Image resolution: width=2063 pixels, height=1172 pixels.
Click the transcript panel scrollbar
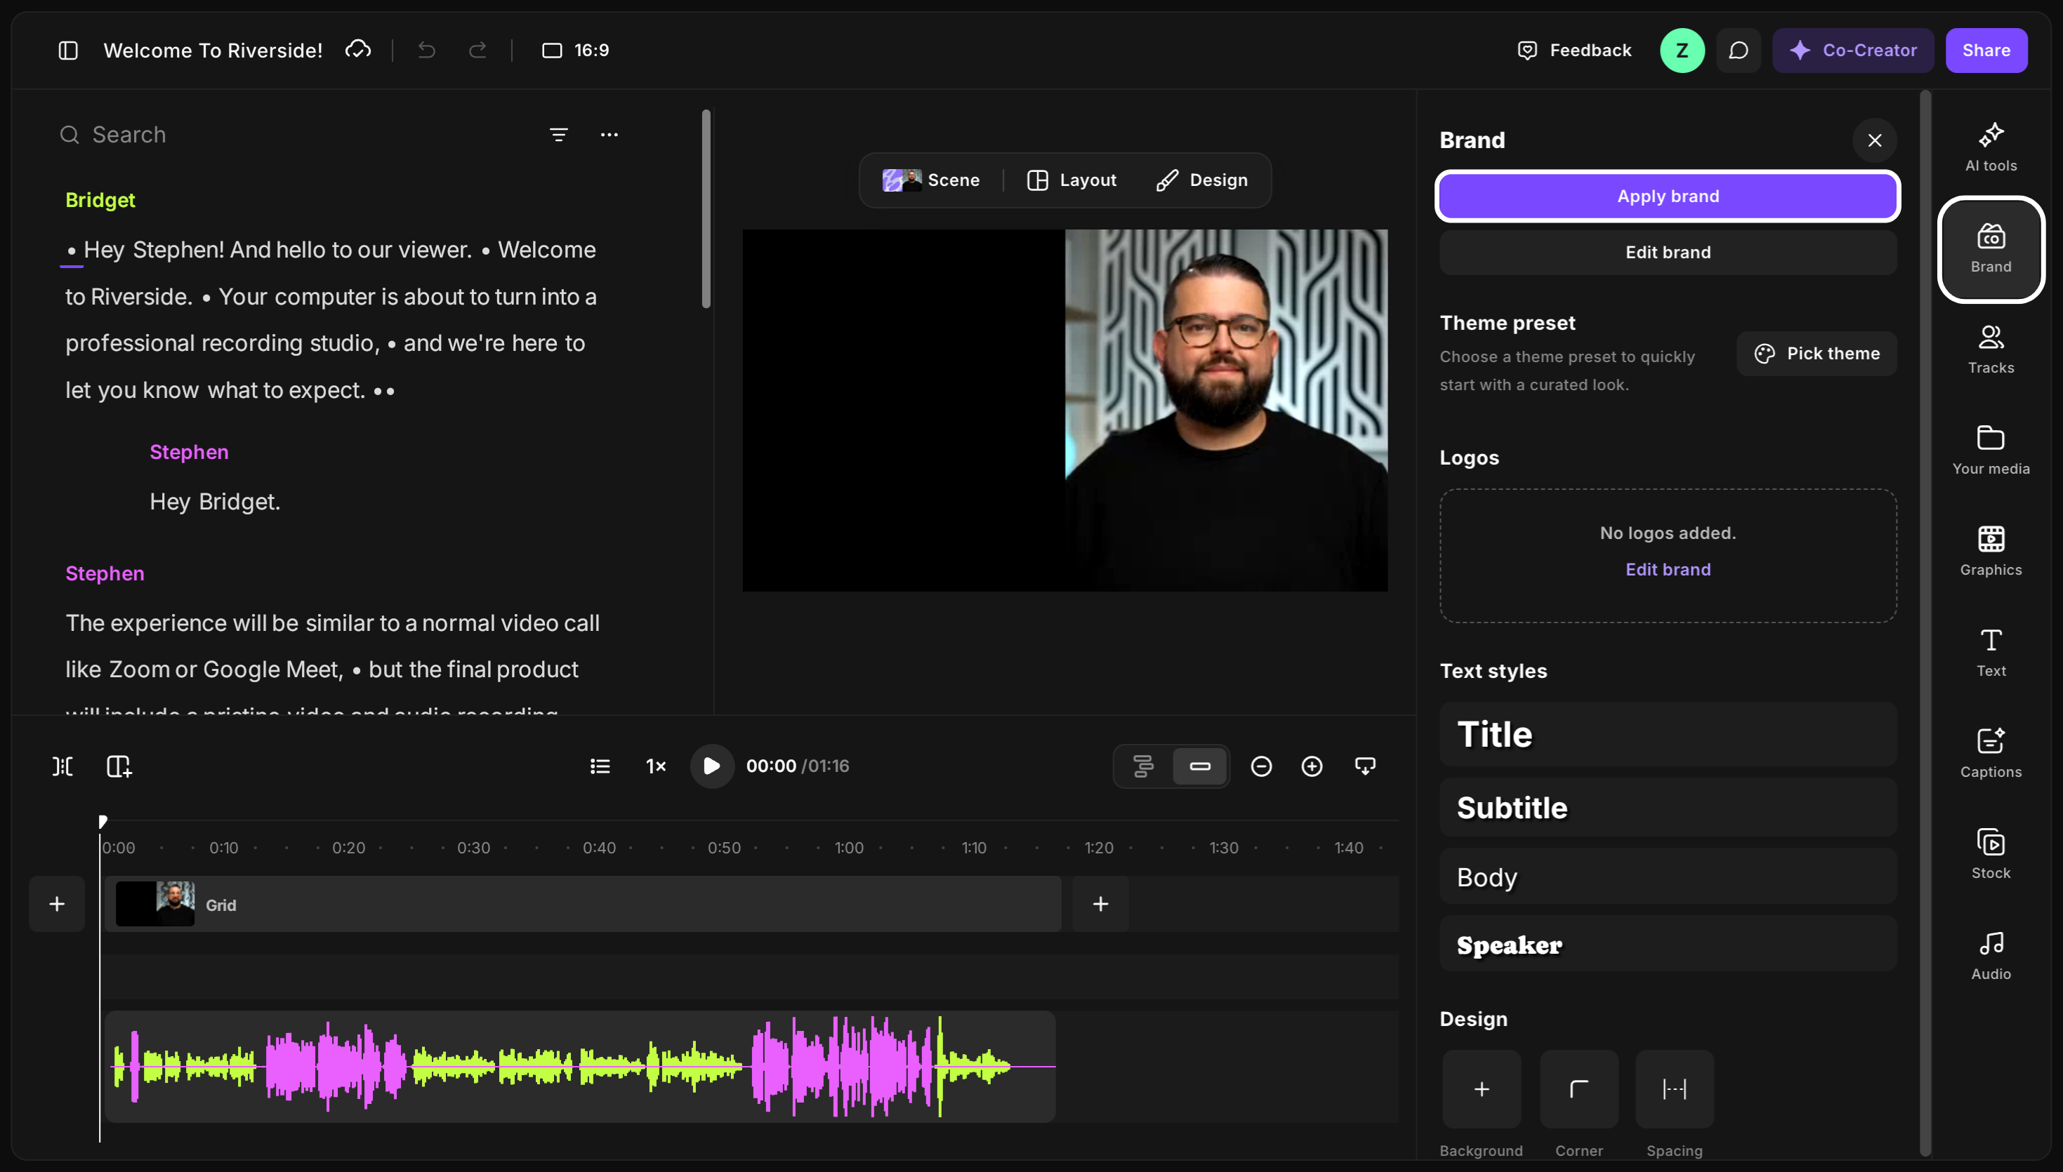(706, 208)
